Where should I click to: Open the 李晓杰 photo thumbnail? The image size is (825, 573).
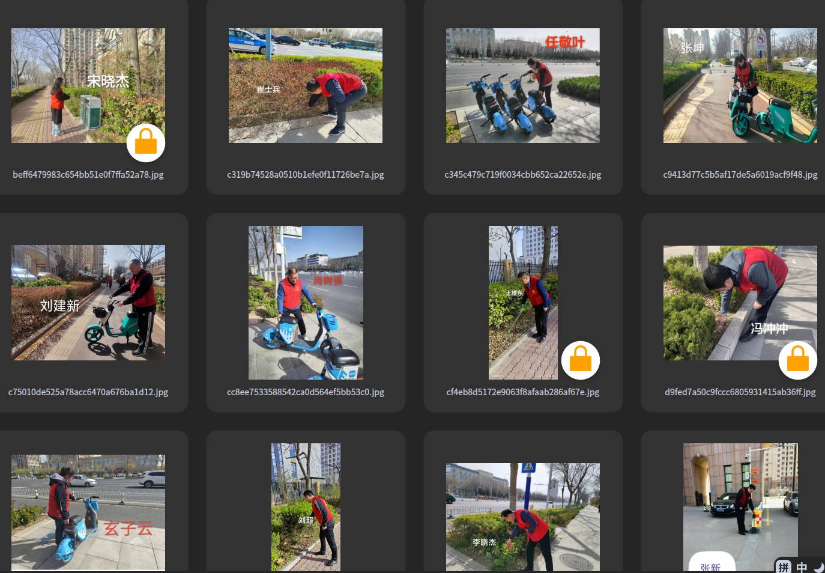click(523, 517)
